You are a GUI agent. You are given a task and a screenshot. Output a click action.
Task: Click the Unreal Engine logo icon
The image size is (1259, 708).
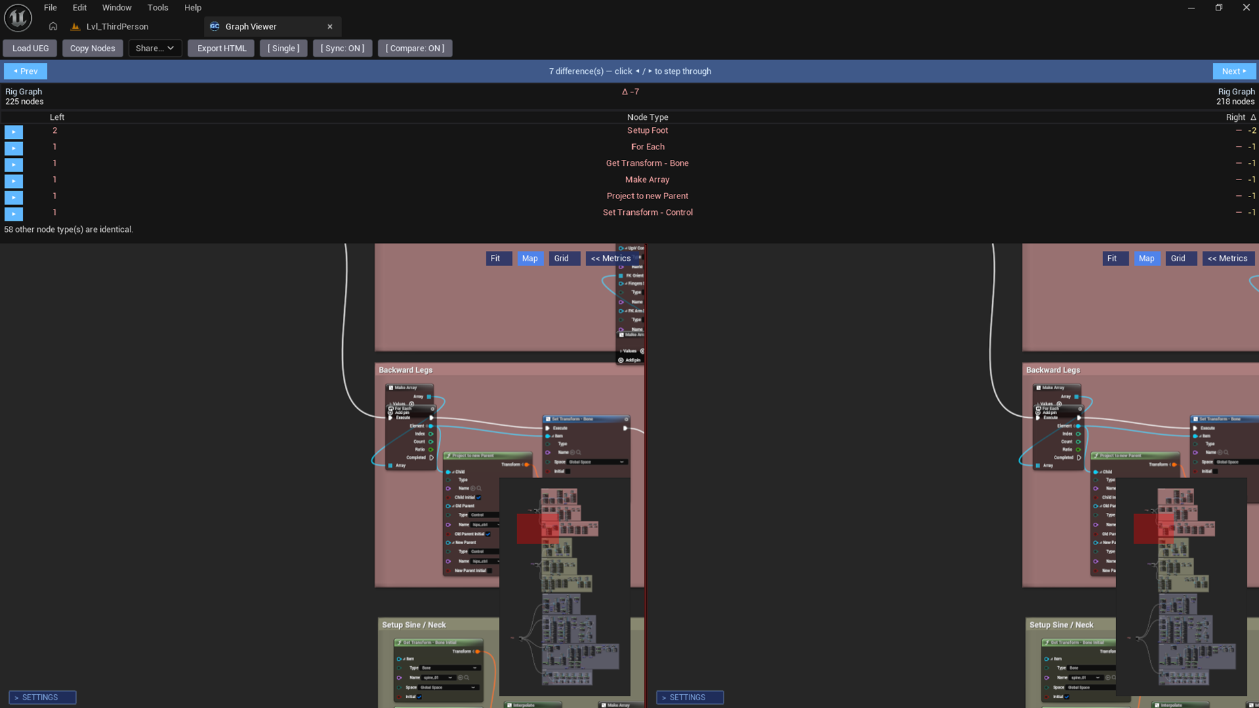tap(18, 18)
